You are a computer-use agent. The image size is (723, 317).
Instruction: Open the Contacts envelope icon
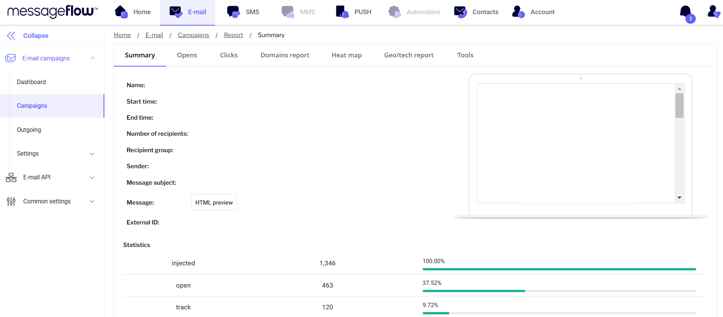point(460,12)
